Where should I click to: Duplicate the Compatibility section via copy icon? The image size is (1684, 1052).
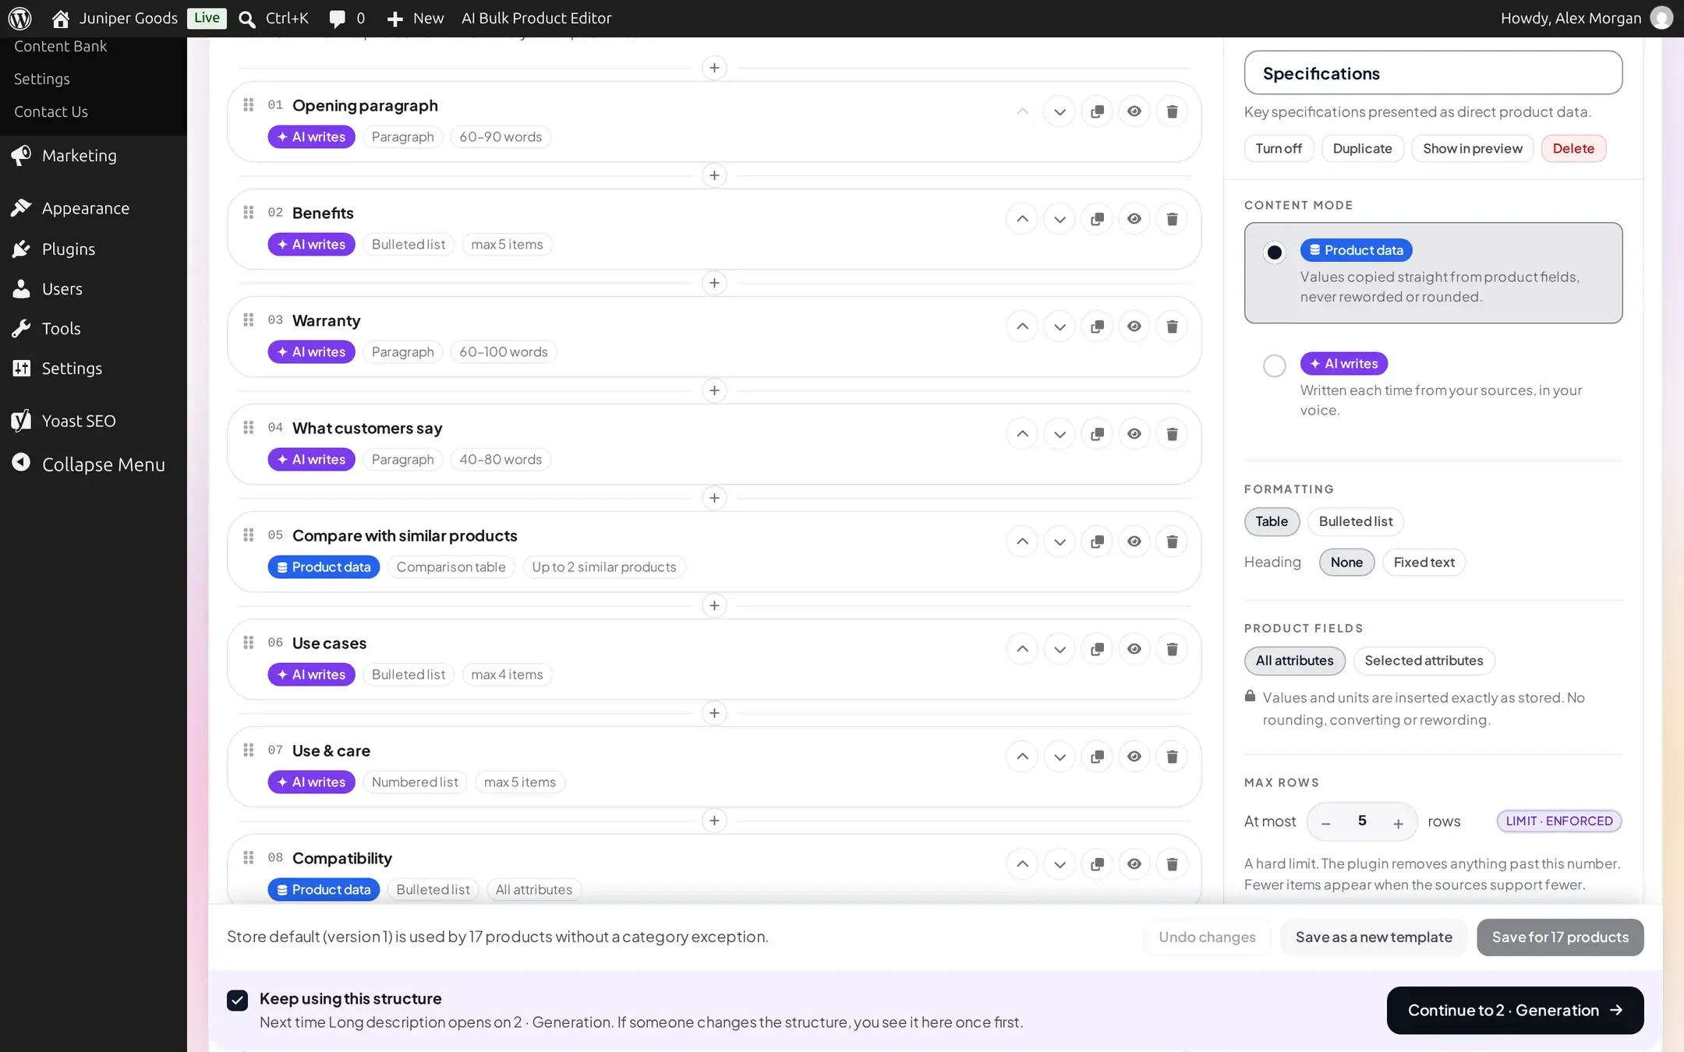pos(1097,864)
